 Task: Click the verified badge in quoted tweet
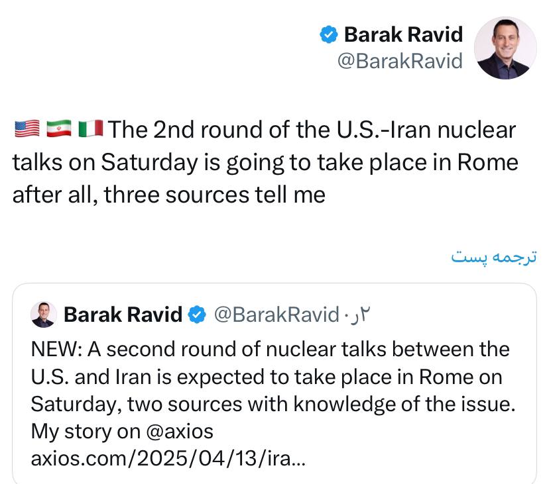pos(197,315)
